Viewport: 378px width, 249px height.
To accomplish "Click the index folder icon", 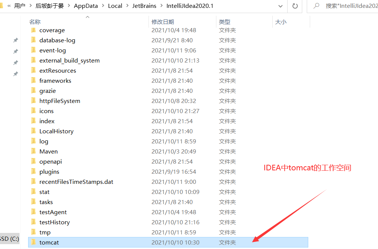I will [x=33, y=121].
